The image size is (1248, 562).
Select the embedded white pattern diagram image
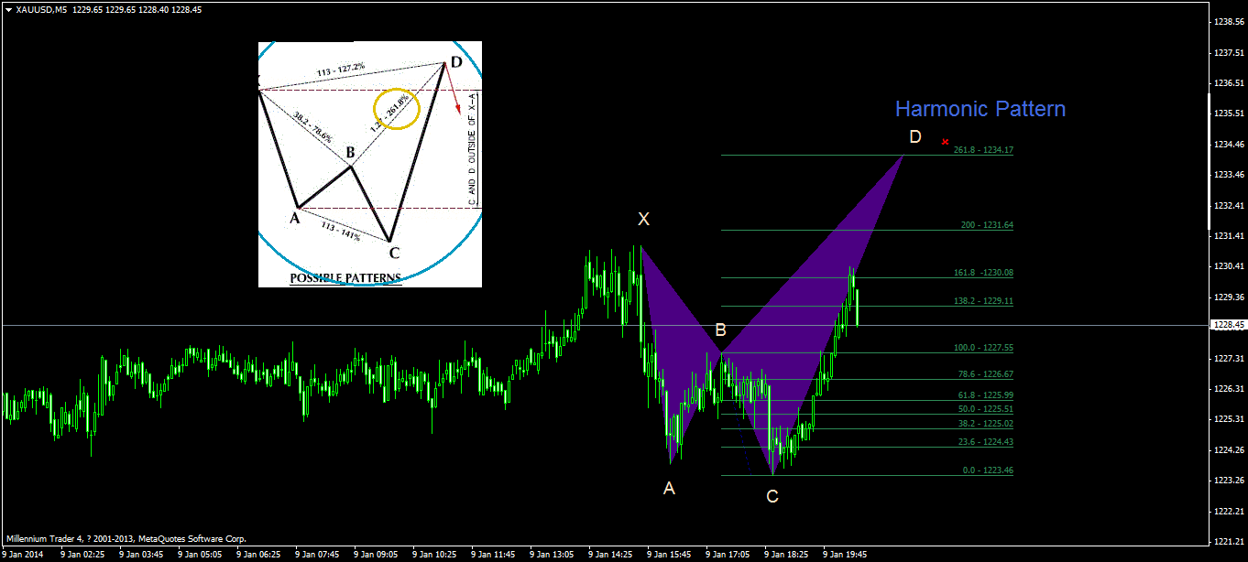click(370, 164)
